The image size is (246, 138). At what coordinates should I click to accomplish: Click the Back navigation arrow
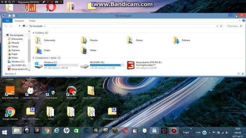click(x=6, y=26)
